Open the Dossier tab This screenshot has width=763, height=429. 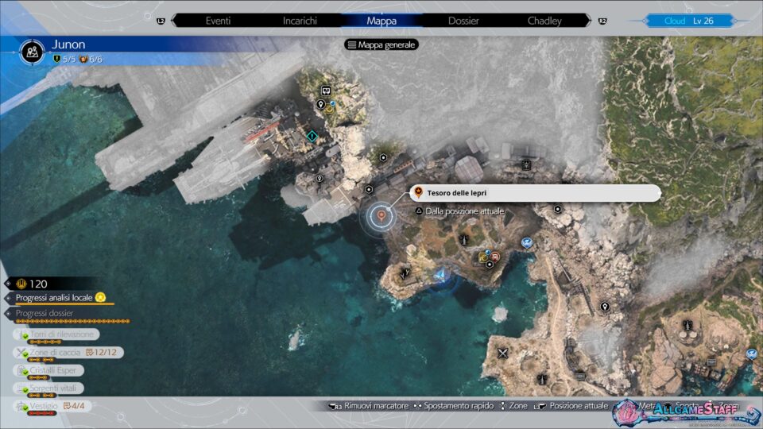pos(463,21)
